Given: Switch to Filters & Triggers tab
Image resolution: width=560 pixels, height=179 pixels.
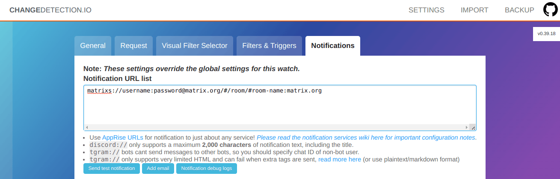Looking at the screenshot, I should click(x=269, y=46).
